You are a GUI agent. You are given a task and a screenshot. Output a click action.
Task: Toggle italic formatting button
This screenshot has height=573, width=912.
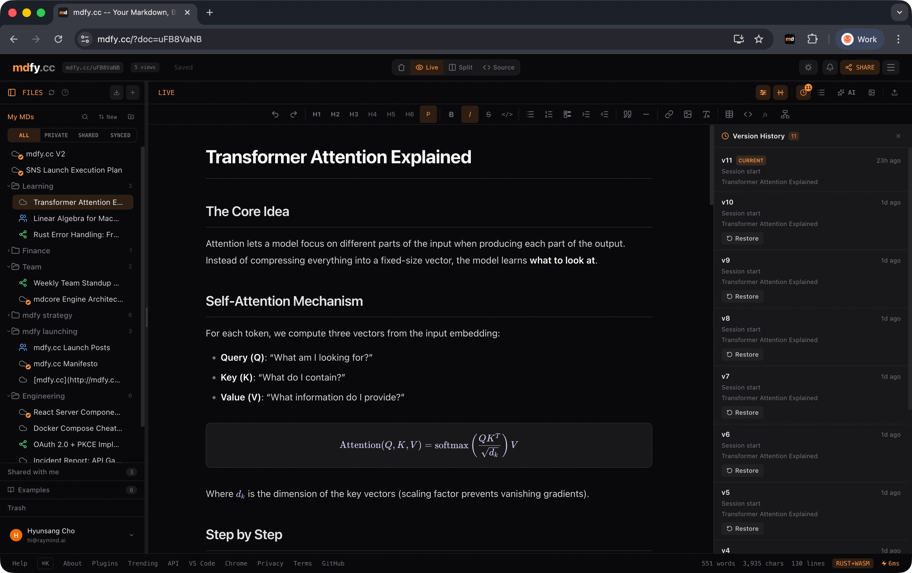pos(470,115)
